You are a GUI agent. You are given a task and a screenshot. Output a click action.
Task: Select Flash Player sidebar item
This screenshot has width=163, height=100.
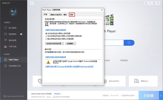14,60
